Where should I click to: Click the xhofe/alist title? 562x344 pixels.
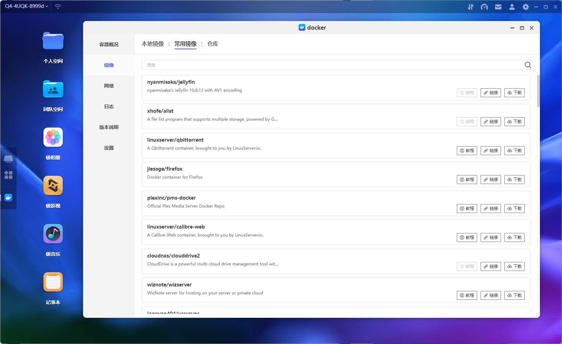tap(160, 111)
